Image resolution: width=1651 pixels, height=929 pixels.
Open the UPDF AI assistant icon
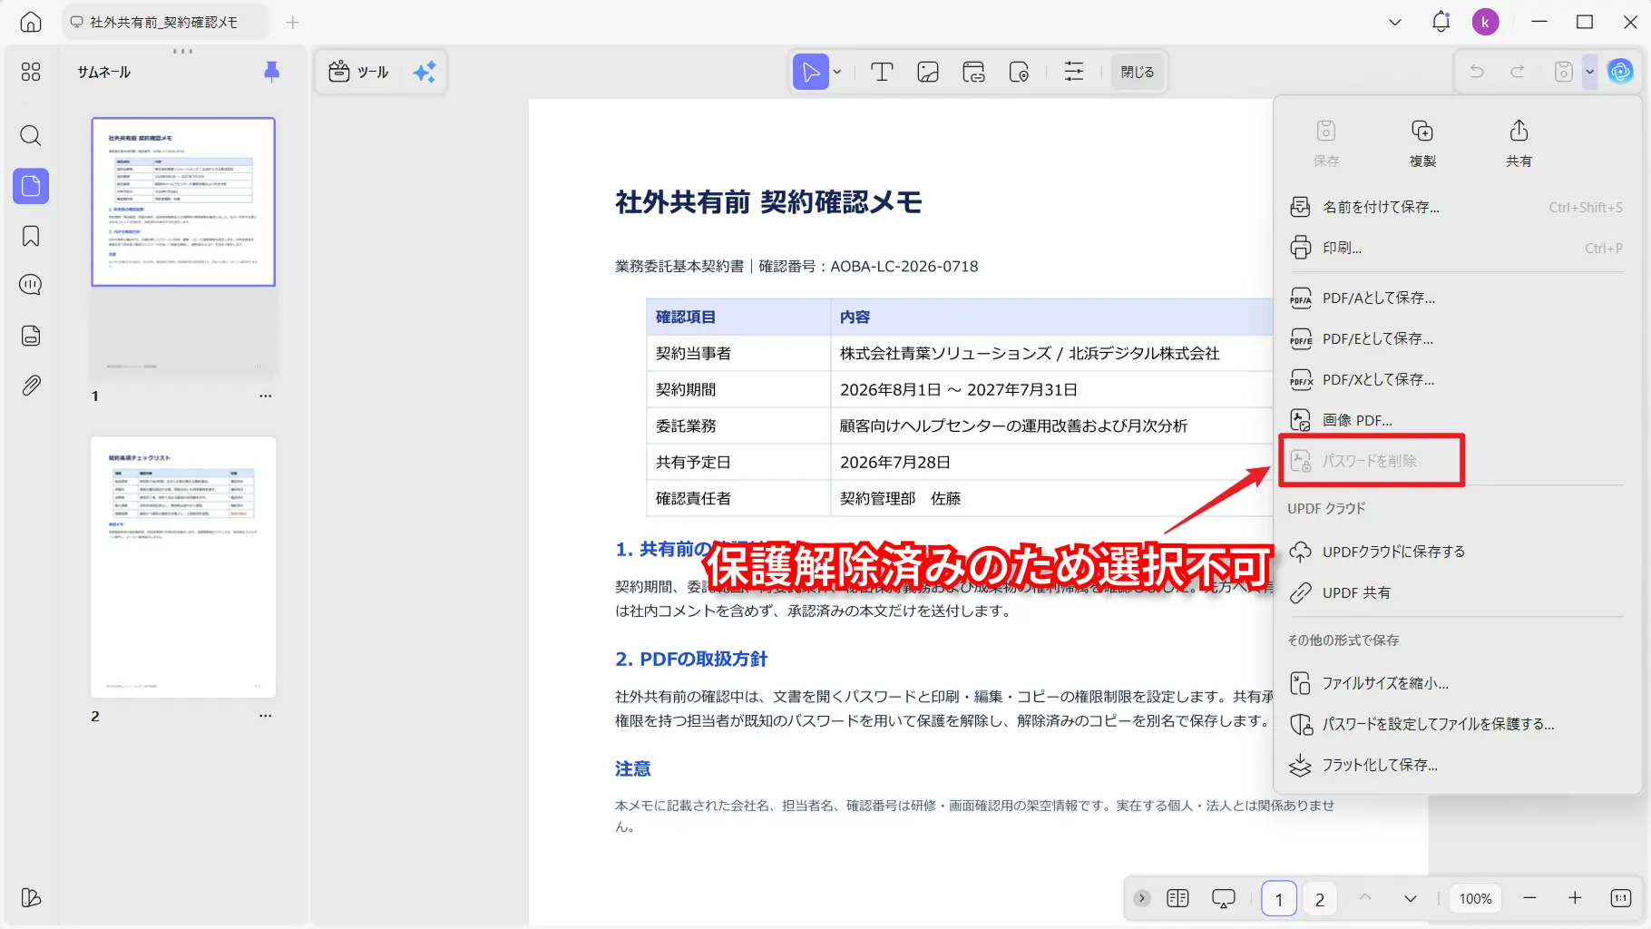[x=1620, y=72]
